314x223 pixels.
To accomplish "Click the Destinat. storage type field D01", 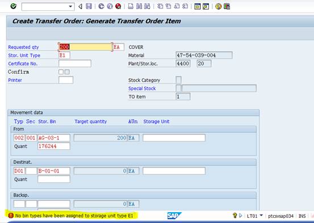I will pyautogui.click(x=19, y=171).
